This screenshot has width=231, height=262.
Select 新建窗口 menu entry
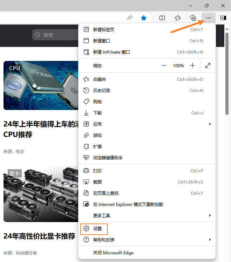[147, 41]
